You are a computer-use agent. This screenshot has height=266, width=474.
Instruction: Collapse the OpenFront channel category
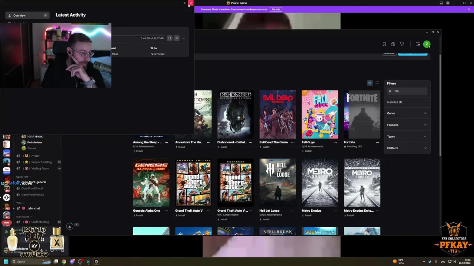pos(23,177)
